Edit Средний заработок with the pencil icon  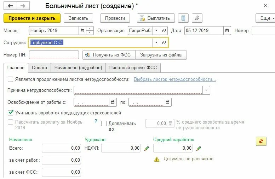coord(199,148)
